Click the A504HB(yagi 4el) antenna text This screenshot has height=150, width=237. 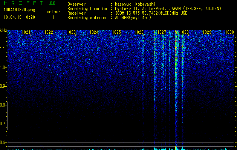133,18
